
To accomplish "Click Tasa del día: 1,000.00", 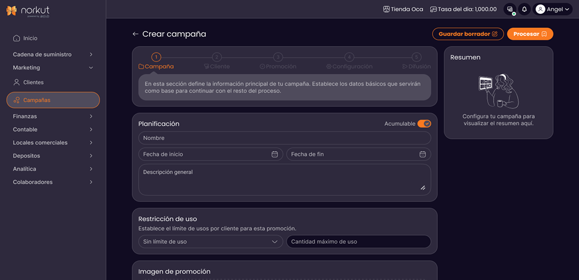I will 463,9.
